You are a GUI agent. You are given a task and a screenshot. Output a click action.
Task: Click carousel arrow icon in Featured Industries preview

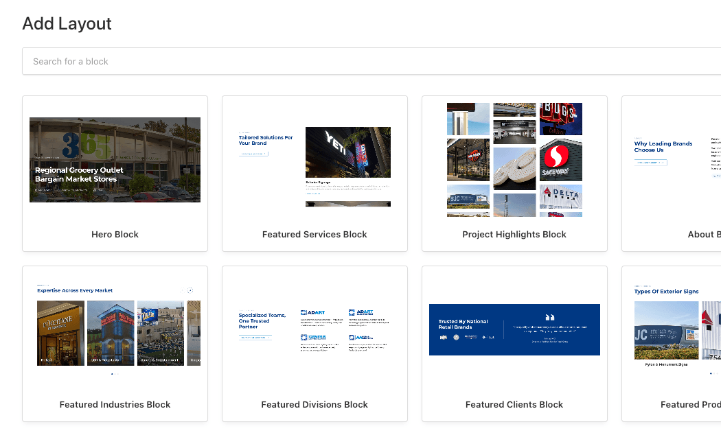point(190,290)
